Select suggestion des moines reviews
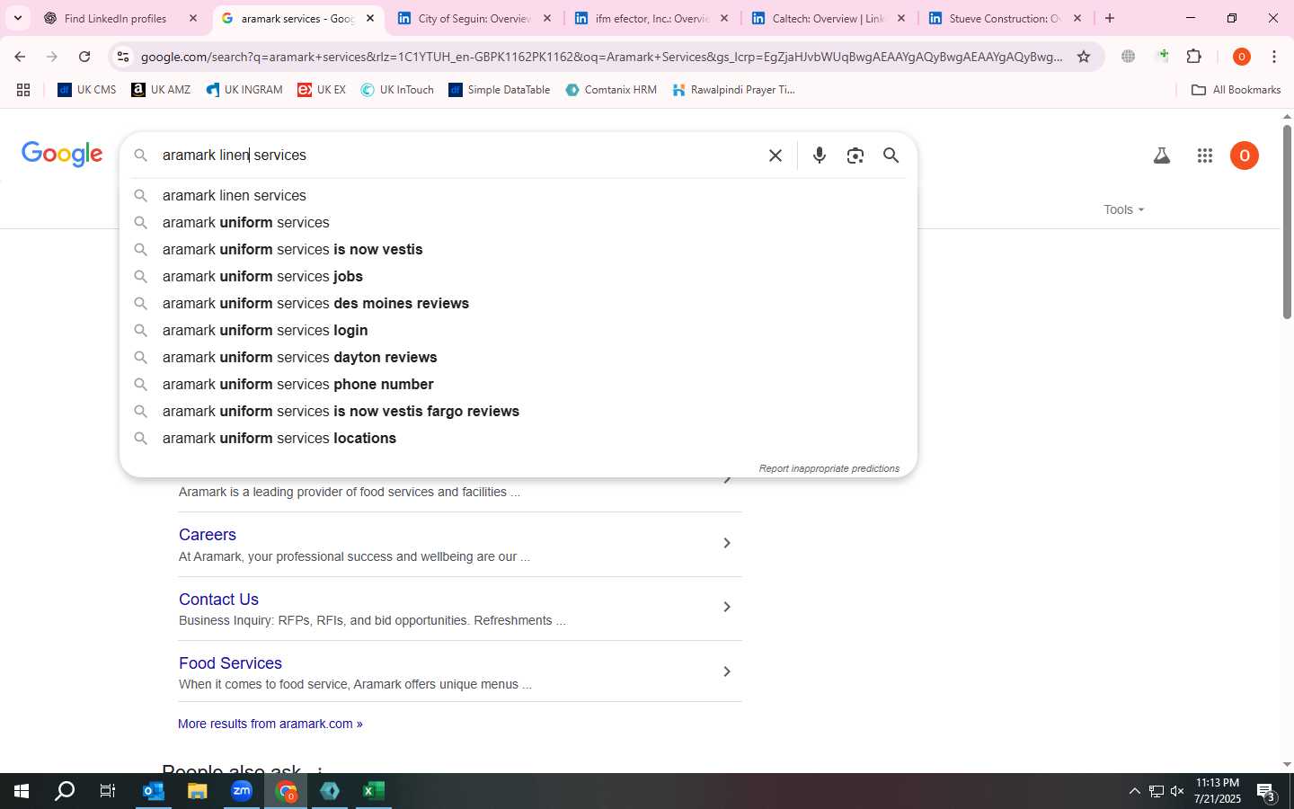Image resolution: width=1294 pixels, height=809 pixels. [518, 304]
